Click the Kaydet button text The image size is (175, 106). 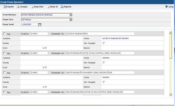point(10,7)
